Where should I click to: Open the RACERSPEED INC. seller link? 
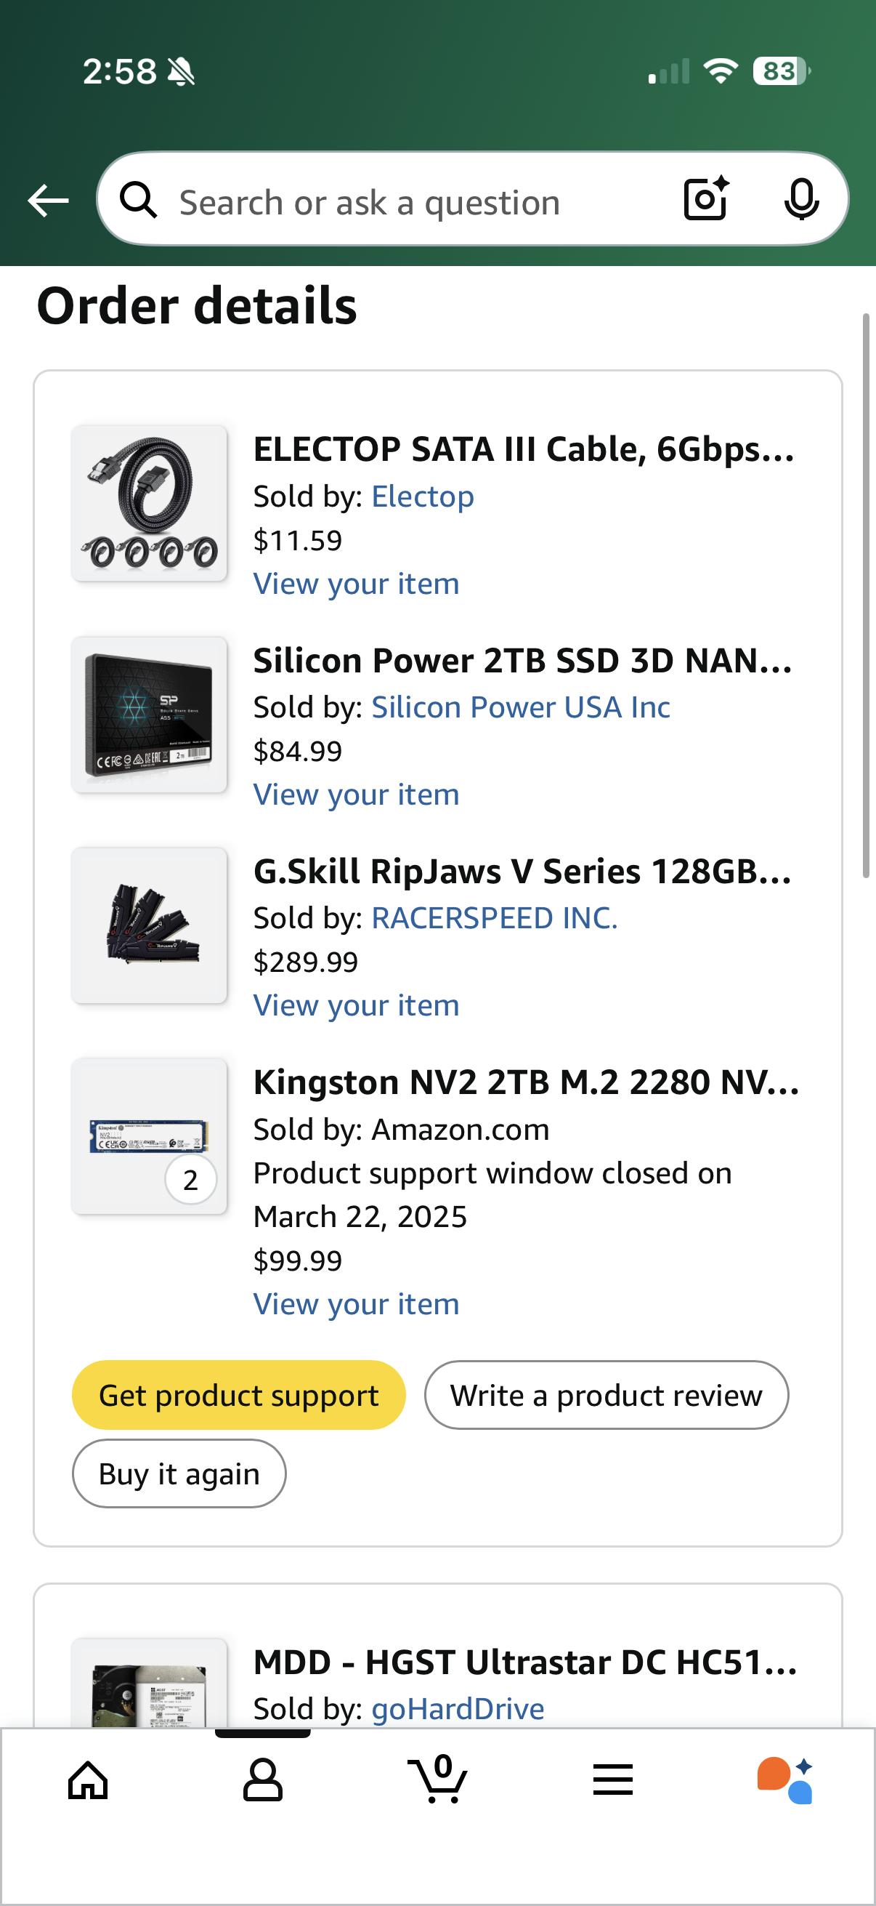pos(494,918)
